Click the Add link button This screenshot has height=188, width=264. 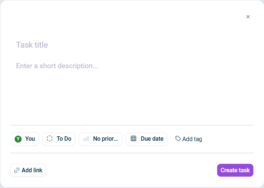28,170
